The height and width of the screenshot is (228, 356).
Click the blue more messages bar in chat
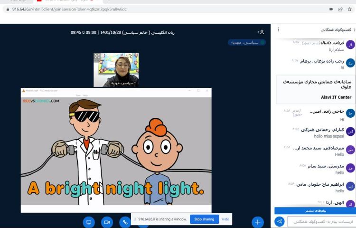pos(315,210)
